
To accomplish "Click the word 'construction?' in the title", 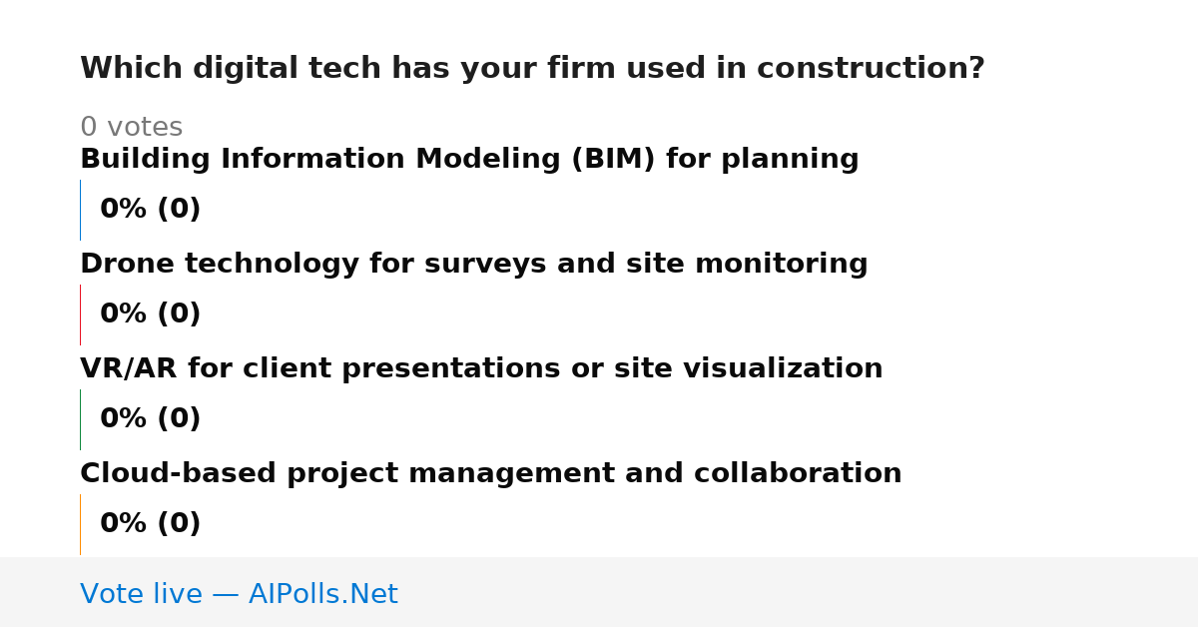I will point(871,69).
